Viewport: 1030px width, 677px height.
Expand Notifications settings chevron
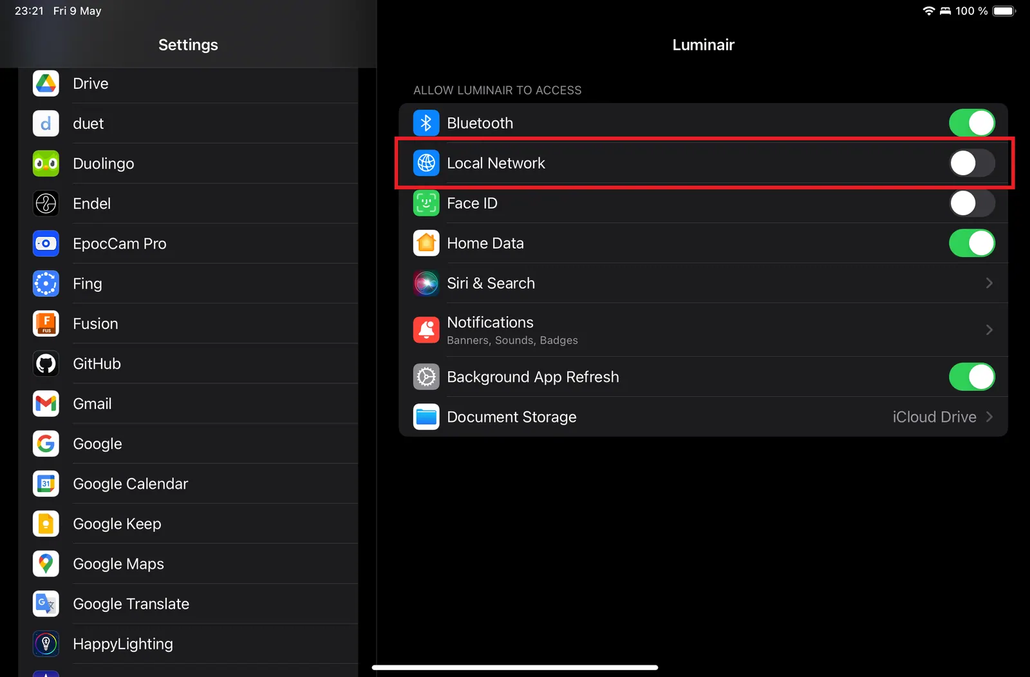pyautogui.click(x=989, y=330)
